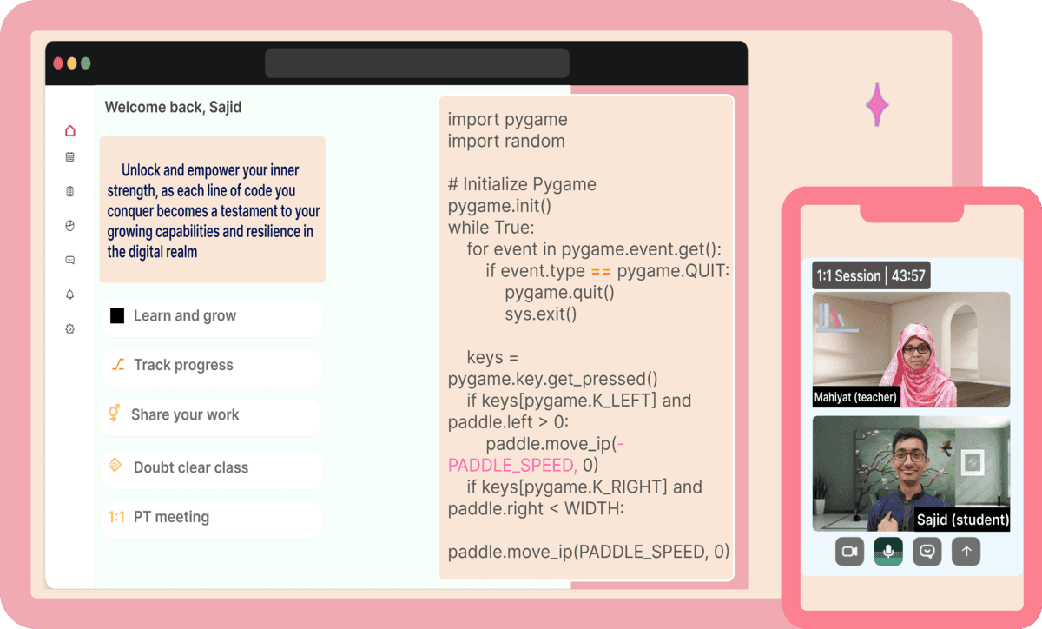Toggle the video camera in session

click(x=849, y=552)
